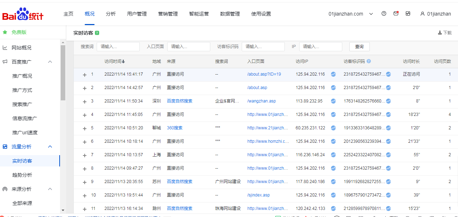The image size is (458, 217).
Task: Click the mini-program icon beside the inbox
Action: click(408, 13)
